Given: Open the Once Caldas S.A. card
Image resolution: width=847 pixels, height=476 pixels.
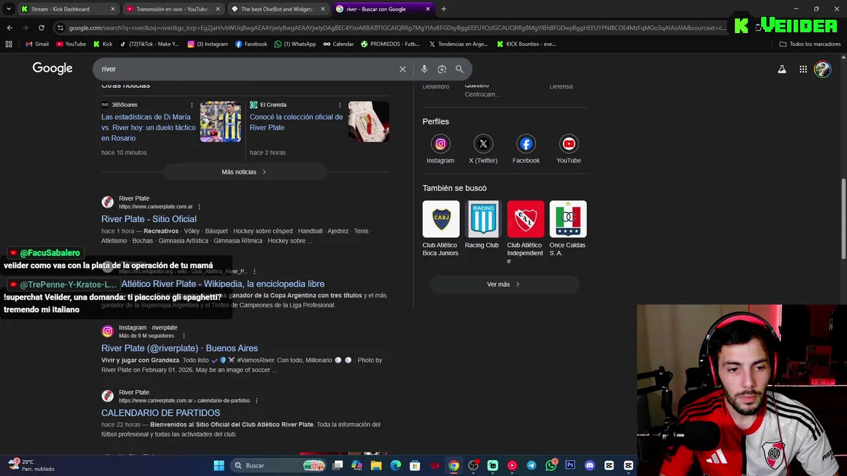Looking at the screenshot, I should tap(568, 229).
